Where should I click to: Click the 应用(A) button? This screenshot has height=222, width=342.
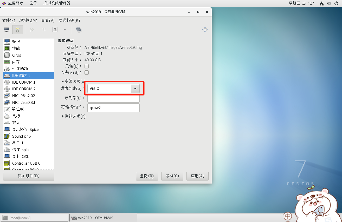197,176
